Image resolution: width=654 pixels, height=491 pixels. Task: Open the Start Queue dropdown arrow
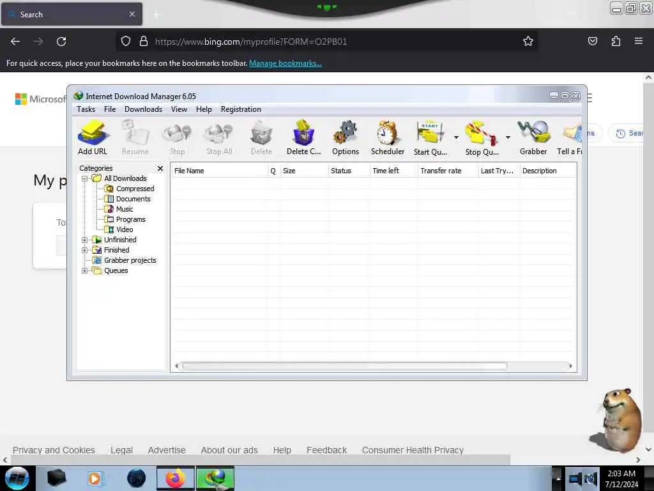coord(456,137)
